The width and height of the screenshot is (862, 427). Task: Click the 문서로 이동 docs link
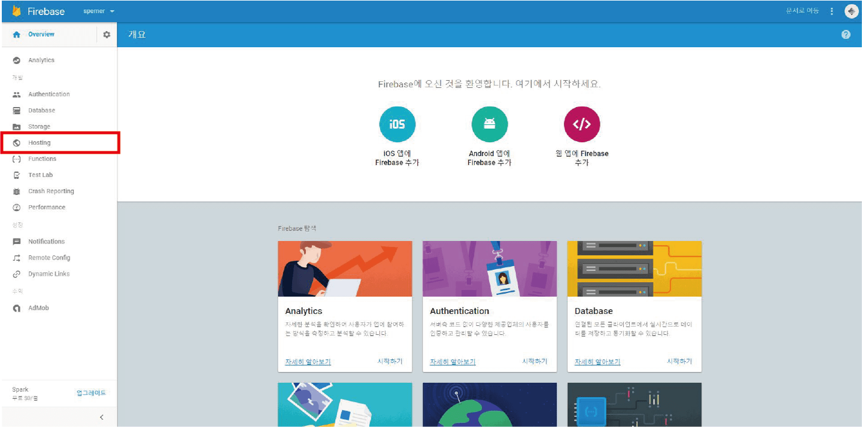803,11
